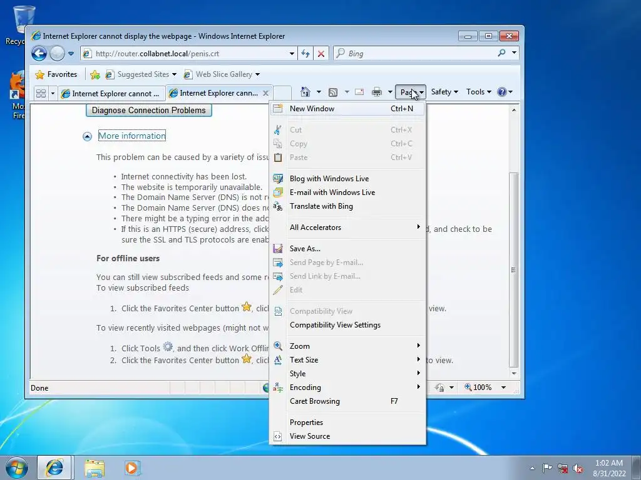Click the Read Mail envelope icon
This screenshot has height=480, width=641.
tap(359, 92)
